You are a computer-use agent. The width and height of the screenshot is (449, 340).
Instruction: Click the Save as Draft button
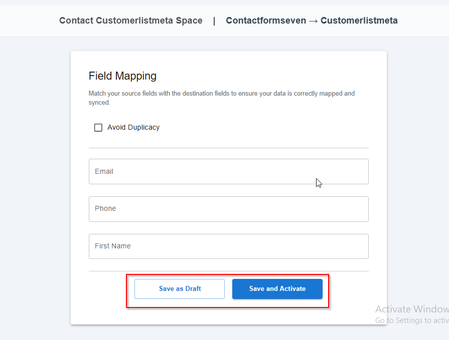click(x=180, y=289)
